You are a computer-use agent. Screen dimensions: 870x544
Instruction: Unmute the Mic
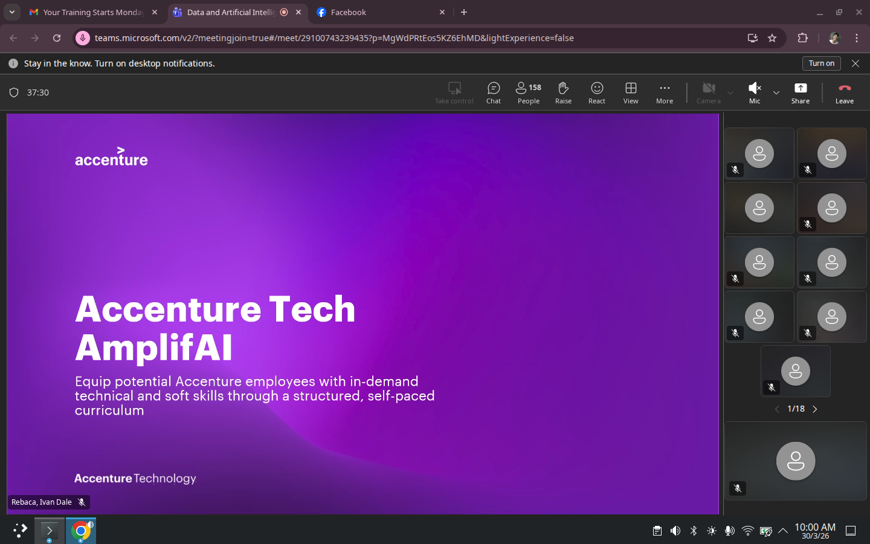pyautogui.click(x=755, y=93)
